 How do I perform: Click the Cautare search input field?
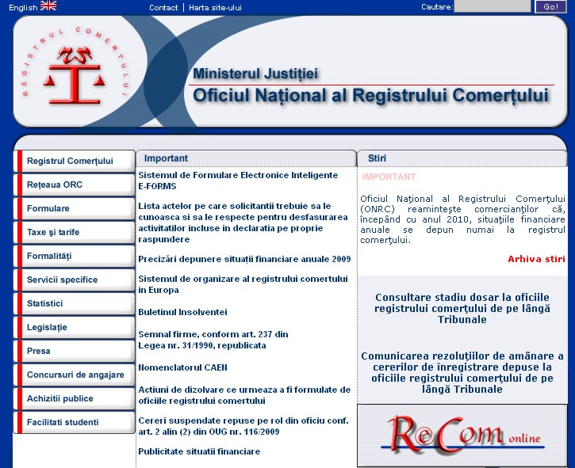point(492,7)
